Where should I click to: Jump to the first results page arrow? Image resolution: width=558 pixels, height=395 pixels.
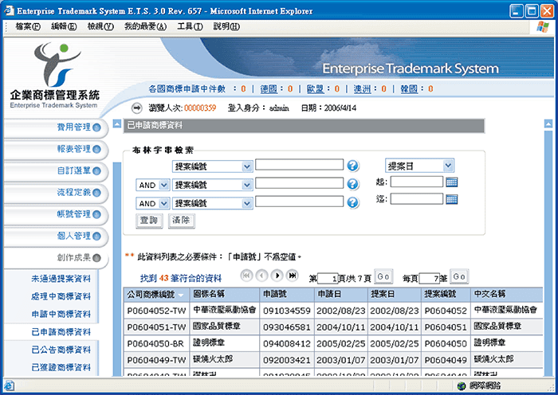pos(246,276)
